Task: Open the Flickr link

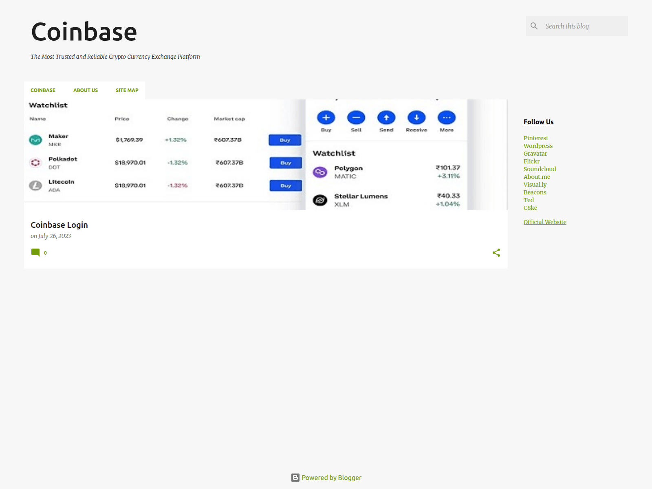Action: [531, 161]
